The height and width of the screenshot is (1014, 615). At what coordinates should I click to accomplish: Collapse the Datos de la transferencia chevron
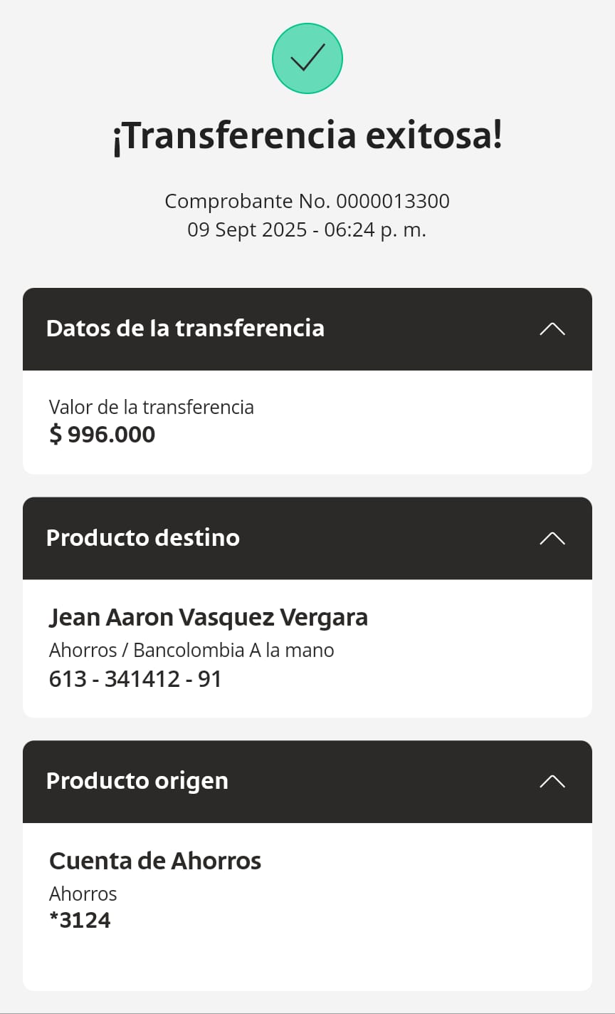(x=552, y=328)
